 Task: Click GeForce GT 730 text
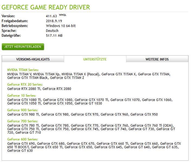(141, 129)
